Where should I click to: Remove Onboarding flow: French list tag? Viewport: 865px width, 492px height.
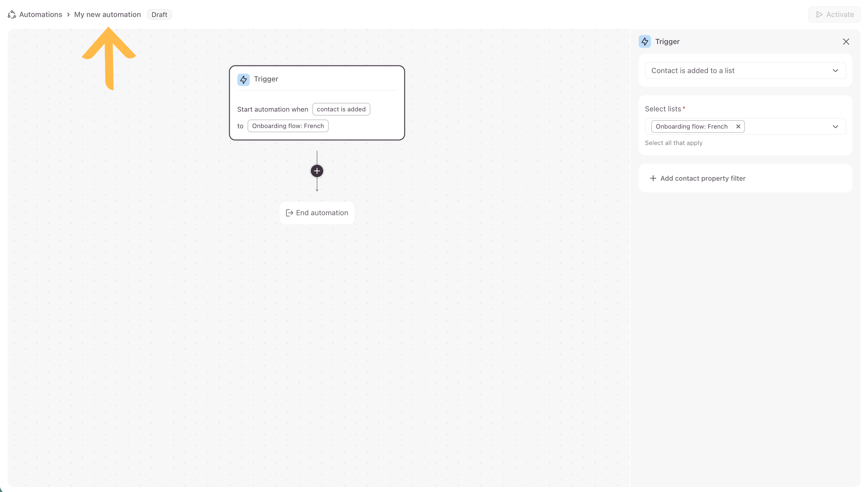[x=738, y=126]
